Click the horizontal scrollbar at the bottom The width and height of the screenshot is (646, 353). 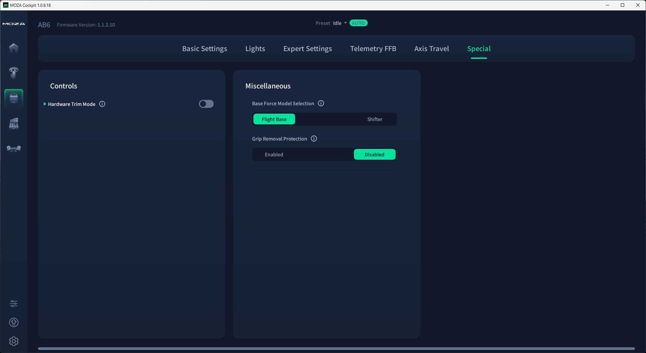336,349
